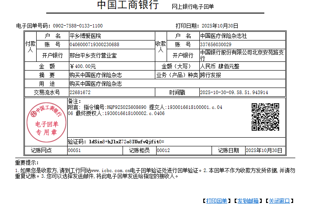Image resolution: width=311 pixels, height=213 pixels.
Task: Click payer account number 0406000719300230688
Action: pos(94,45)
